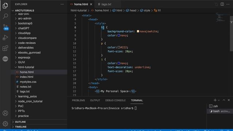Click the h1 breadcrumb element
This screenshot has height=131, width=233.
[x=157, y=11]
